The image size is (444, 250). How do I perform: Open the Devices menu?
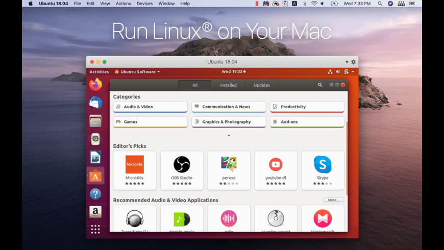(x=144, y=4)
